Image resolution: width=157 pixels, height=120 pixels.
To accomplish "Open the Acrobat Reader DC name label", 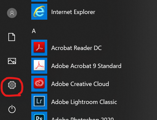I will tap(77, 48).
